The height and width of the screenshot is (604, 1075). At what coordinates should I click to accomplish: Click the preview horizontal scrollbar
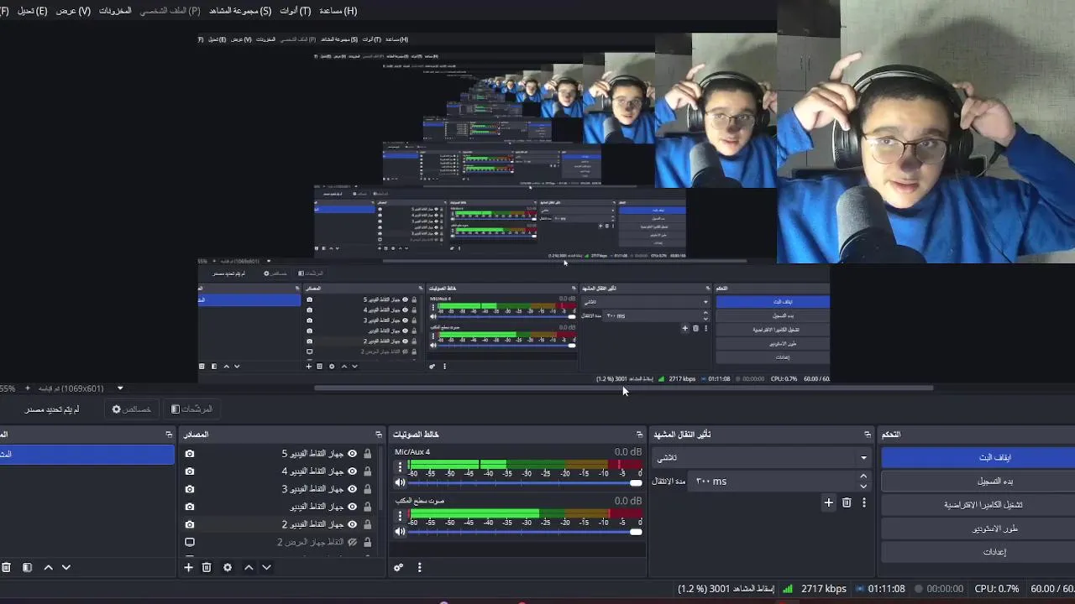click(x=624, y=388)
